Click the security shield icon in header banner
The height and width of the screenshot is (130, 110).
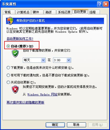[x=10, y=21]
